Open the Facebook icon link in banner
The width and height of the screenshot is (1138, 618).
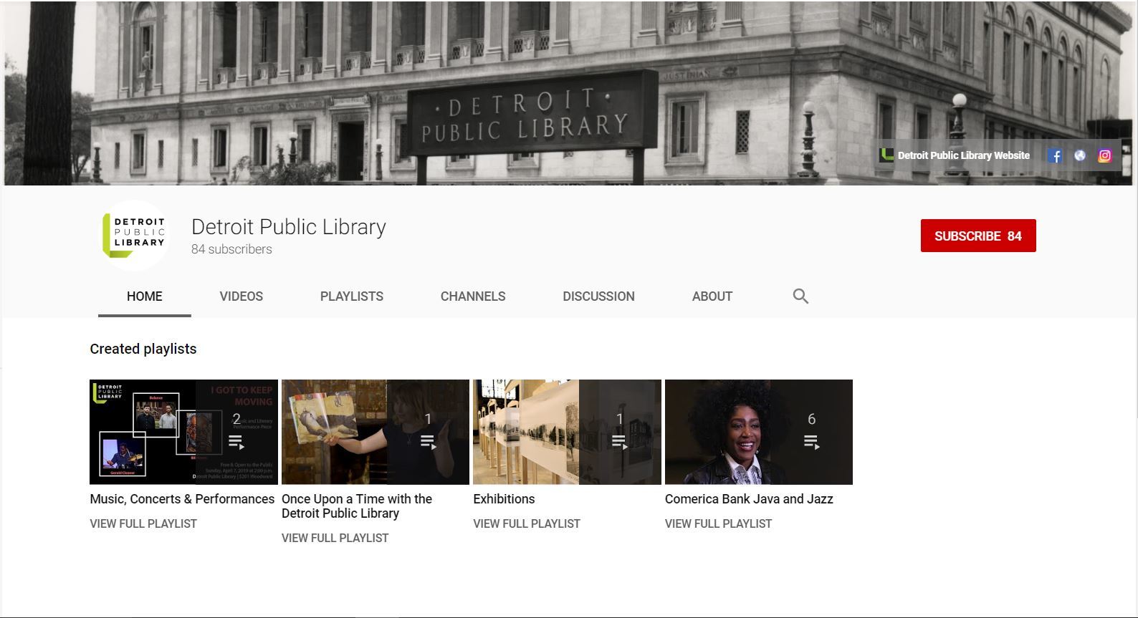(1054, 155)
